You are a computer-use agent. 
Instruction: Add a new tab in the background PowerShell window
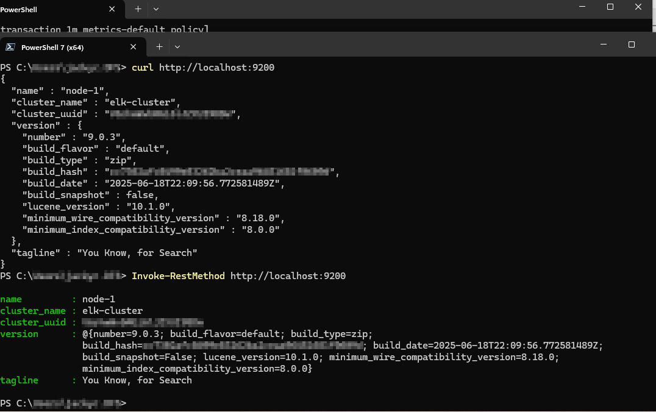click(138, 9)
